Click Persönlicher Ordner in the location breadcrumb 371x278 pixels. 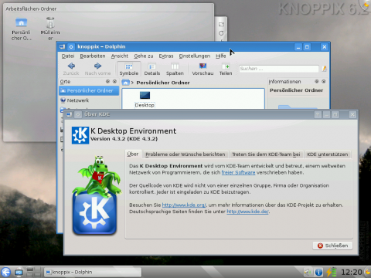pos(163,83)
